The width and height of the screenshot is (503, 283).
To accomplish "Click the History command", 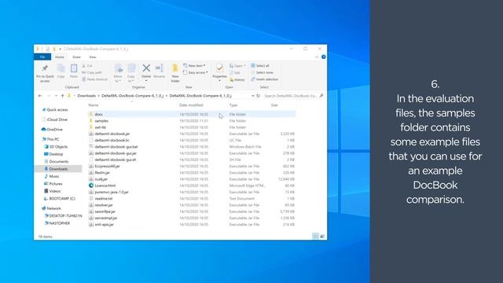I will (237, 79).
